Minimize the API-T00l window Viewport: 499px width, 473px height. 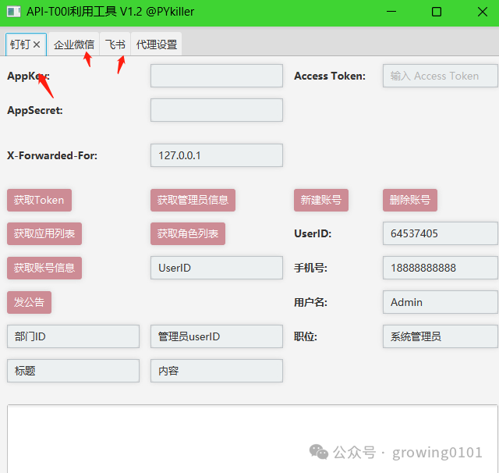click(391, 12)
